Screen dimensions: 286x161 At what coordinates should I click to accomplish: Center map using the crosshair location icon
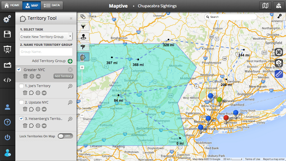pos(279,52)
